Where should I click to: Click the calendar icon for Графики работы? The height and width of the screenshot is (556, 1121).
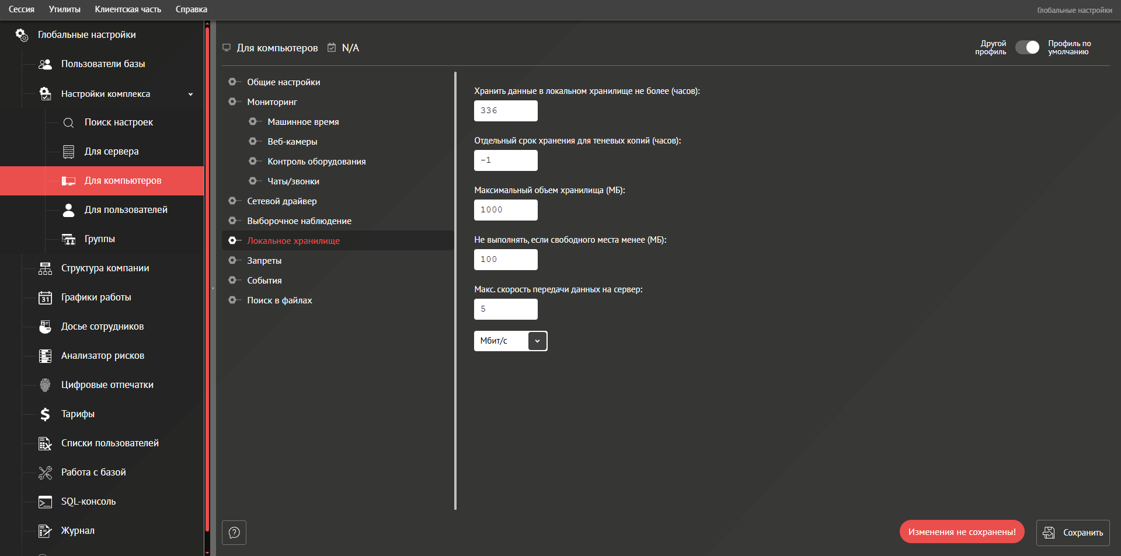(x=45, y=298)
